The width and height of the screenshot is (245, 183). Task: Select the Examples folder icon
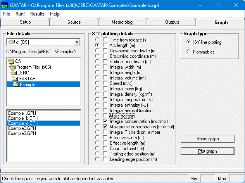pos(16,85)
